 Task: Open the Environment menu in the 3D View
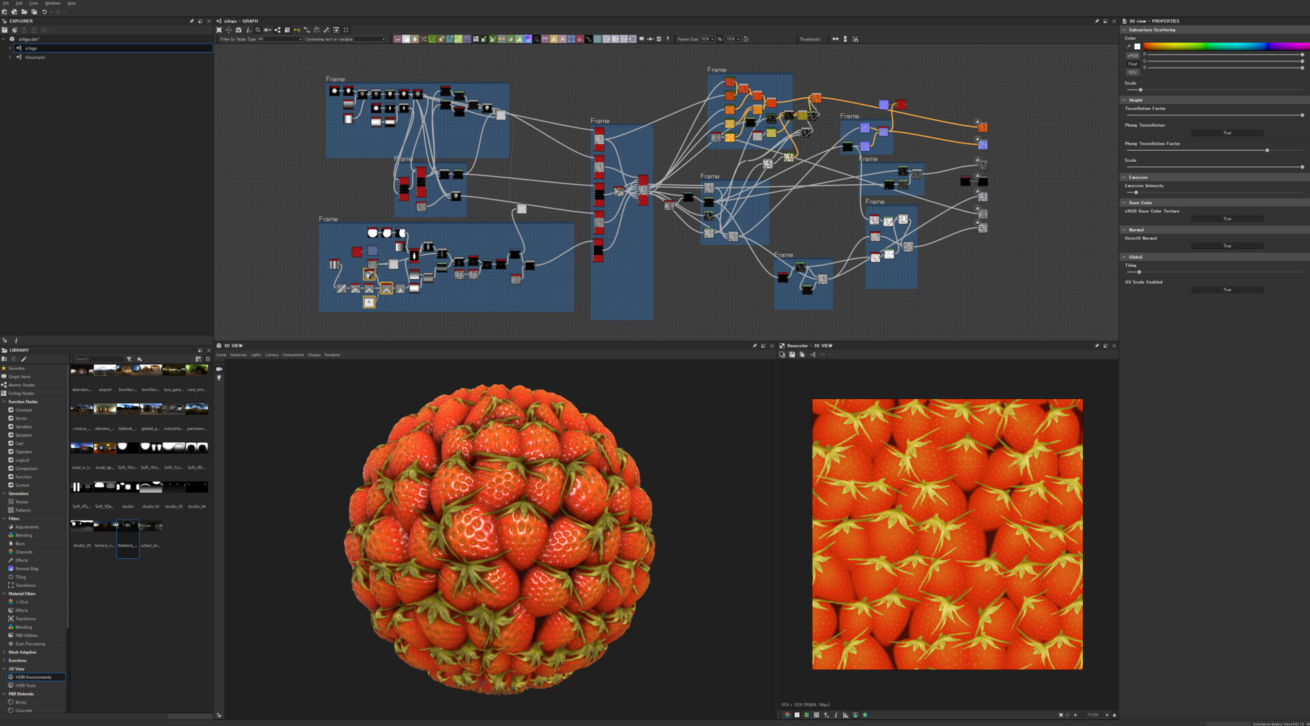pos(293,355)
